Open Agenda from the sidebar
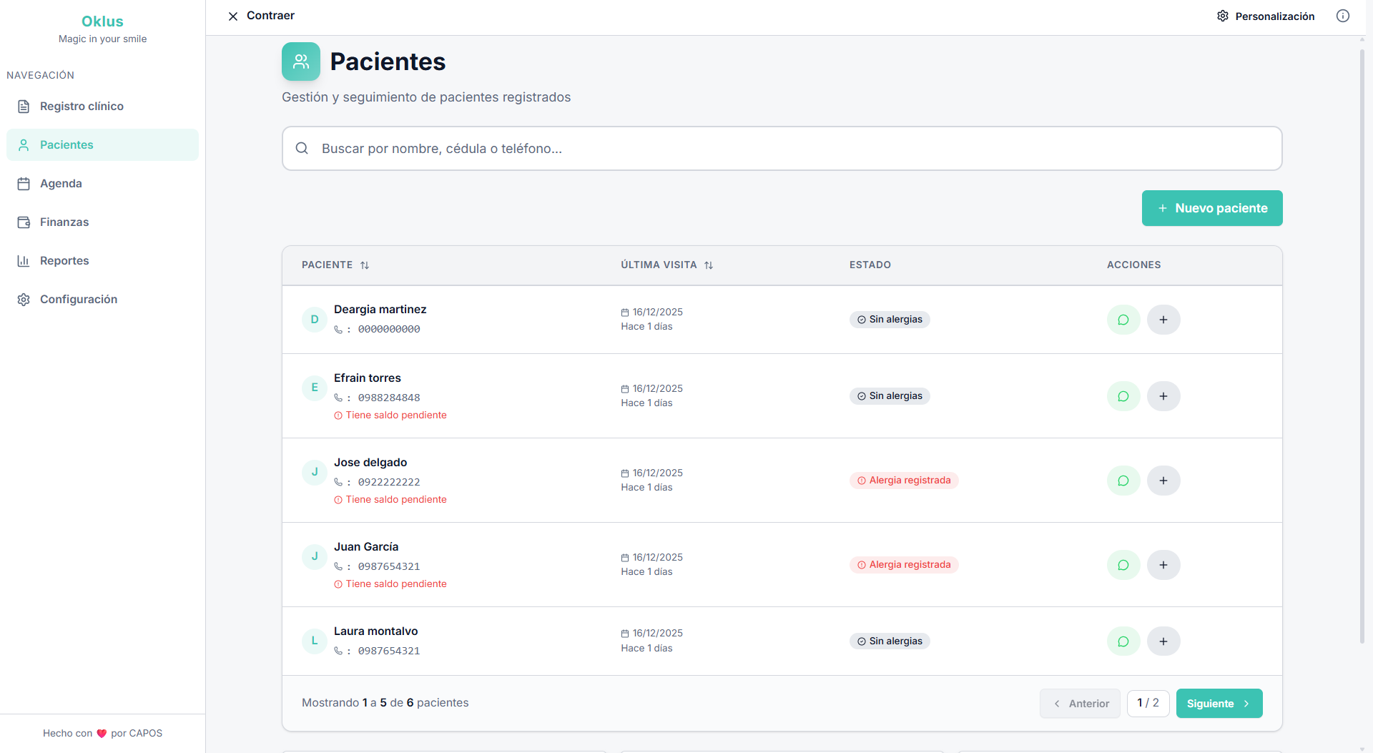 (x=61, y=184)
